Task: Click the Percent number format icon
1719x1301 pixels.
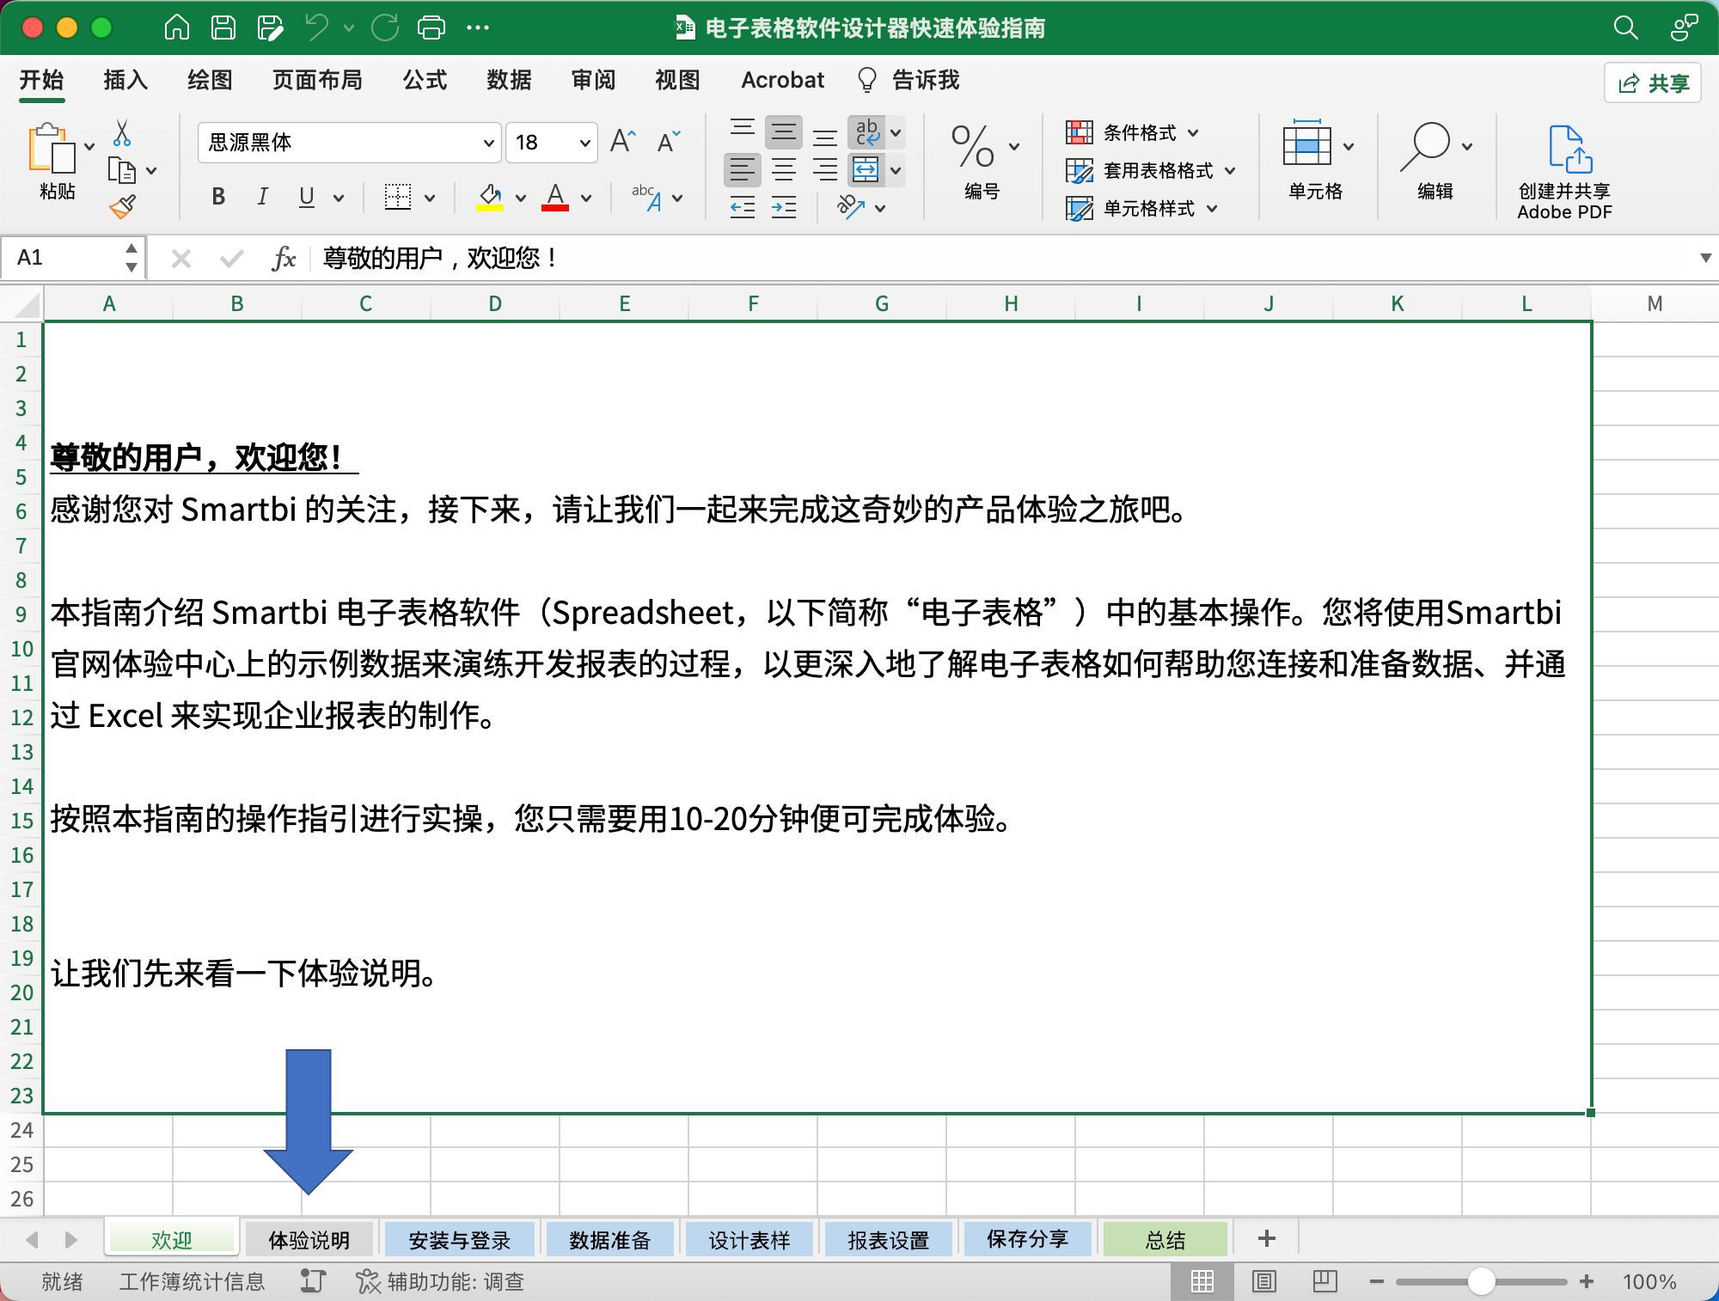Action: (x=973, y=146)
